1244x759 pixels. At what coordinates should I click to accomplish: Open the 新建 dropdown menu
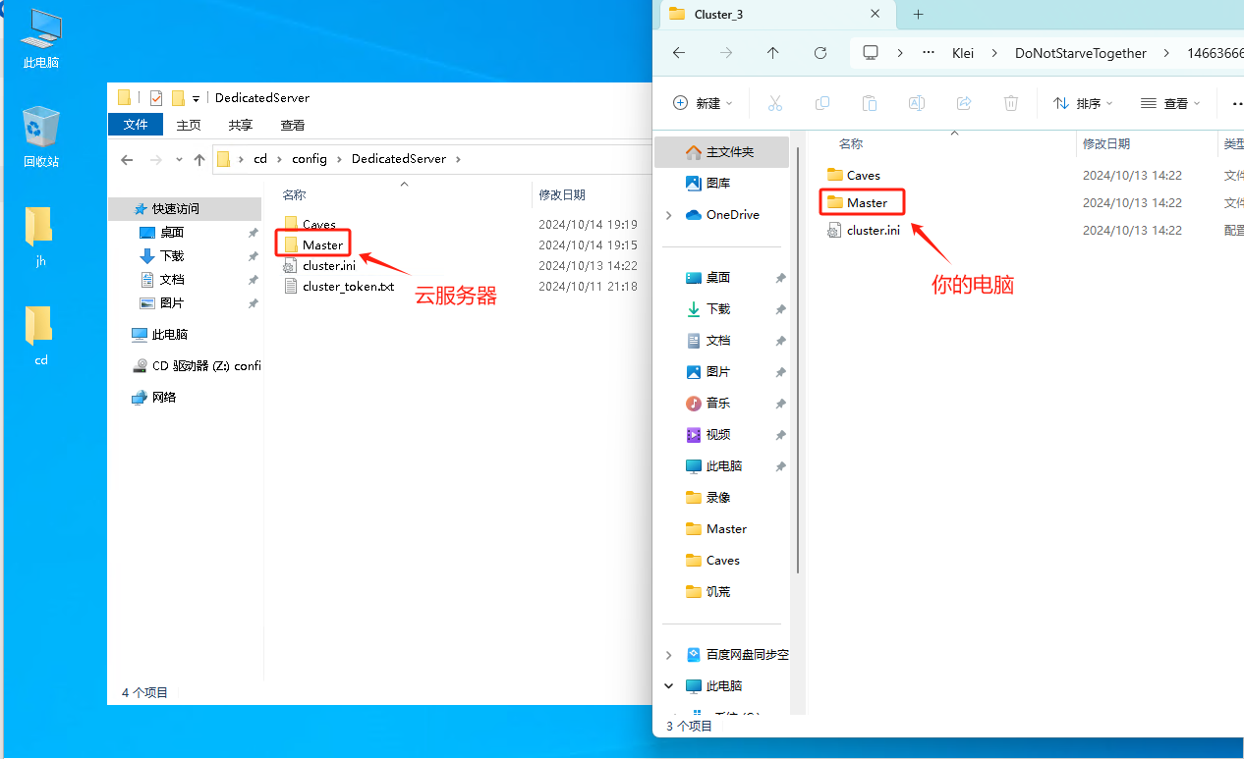point(704,103)
